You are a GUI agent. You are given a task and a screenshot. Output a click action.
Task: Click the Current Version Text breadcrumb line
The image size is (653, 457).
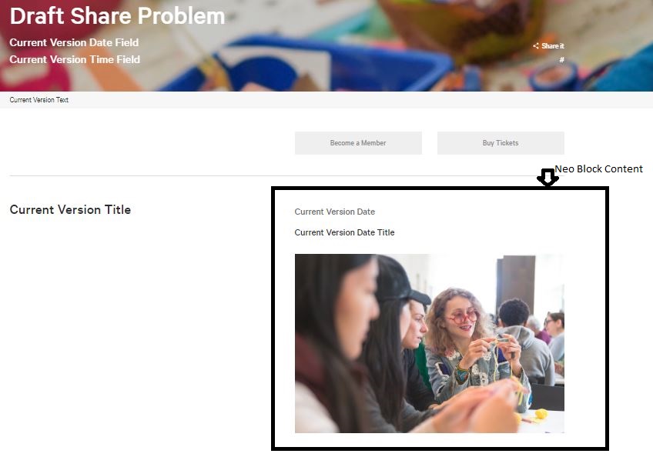(x=39, y=100)
